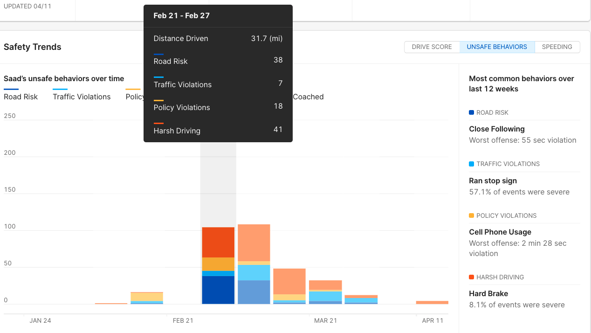Click the red HARSH DRIVING square marker

pyautogui.click(x=471, y=277)
